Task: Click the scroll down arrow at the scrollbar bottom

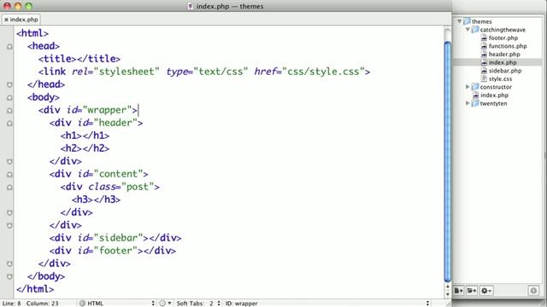Action: coord(448,294)
